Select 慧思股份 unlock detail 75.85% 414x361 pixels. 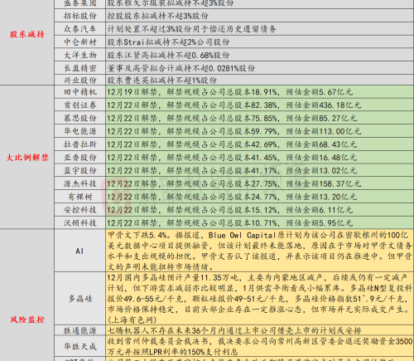(232, 118)
